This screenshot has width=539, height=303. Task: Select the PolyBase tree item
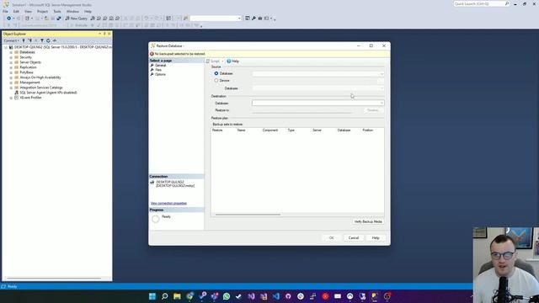click(x=26, y=72)
